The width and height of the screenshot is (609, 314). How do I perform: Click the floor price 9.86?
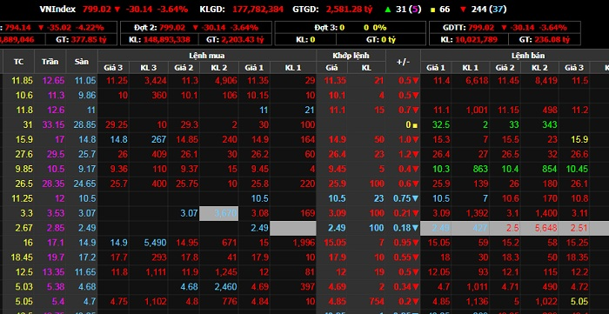click(87, 96)
